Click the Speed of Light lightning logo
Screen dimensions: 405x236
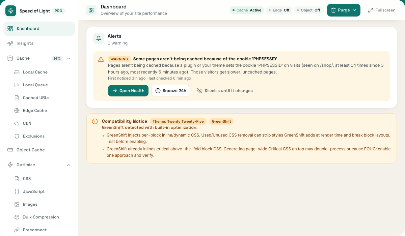pyautogui.click(x=11, y=11)
